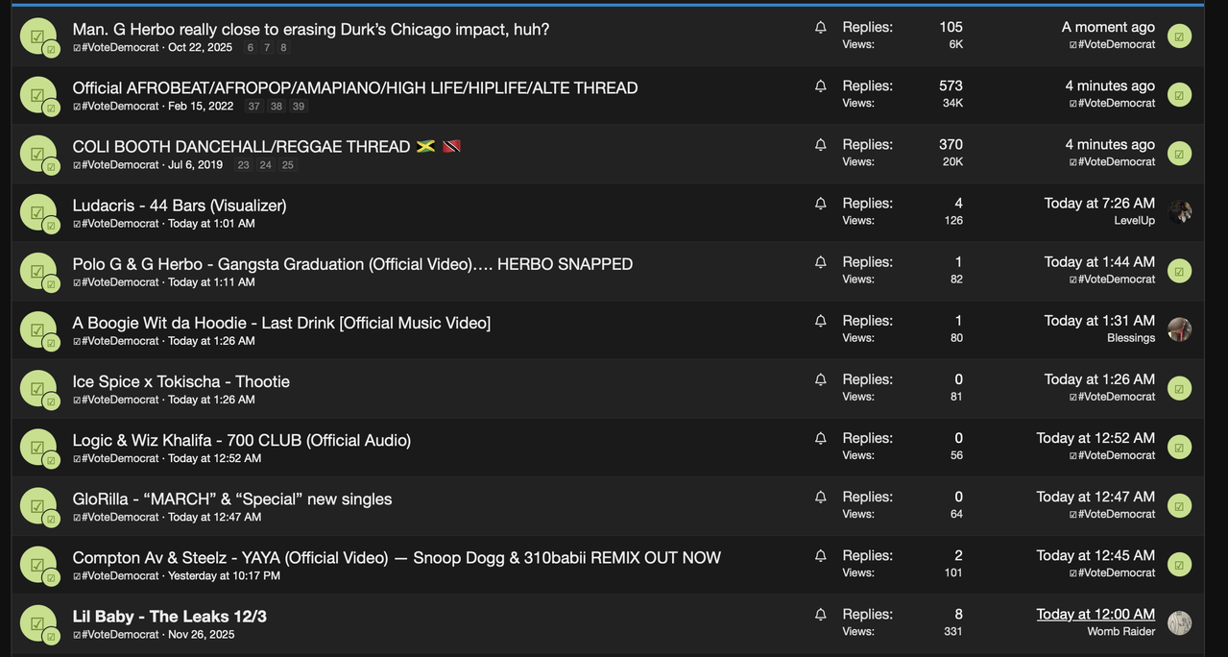
Task: Click author avatar beside Logic & Wiz Khalifa thread
Action: pyautogui.click(x=38, y=447)
